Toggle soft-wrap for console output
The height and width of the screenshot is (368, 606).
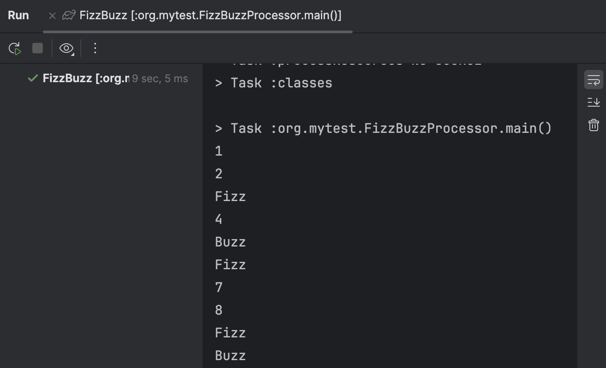pyautogui.click(x=594, y=80)
